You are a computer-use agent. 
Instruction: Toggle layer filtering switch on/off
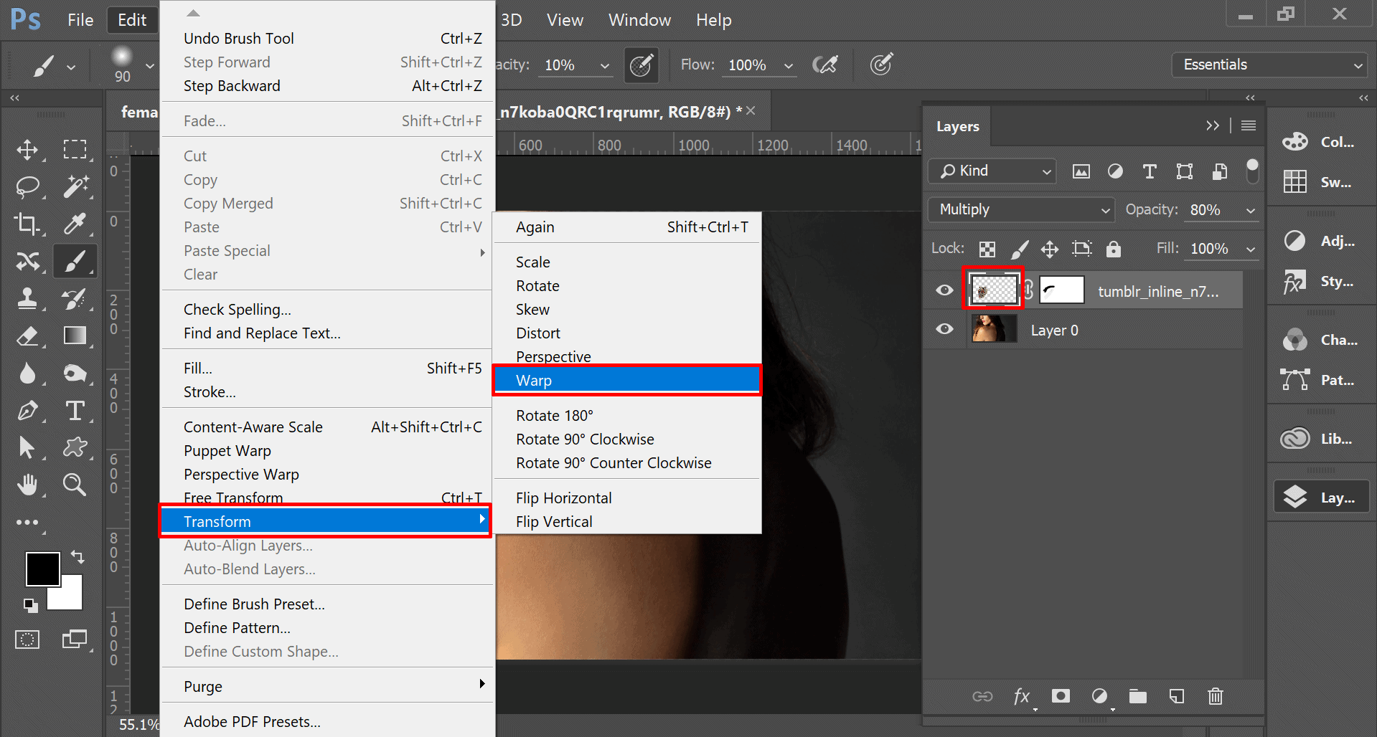(x=1252, y=171)
